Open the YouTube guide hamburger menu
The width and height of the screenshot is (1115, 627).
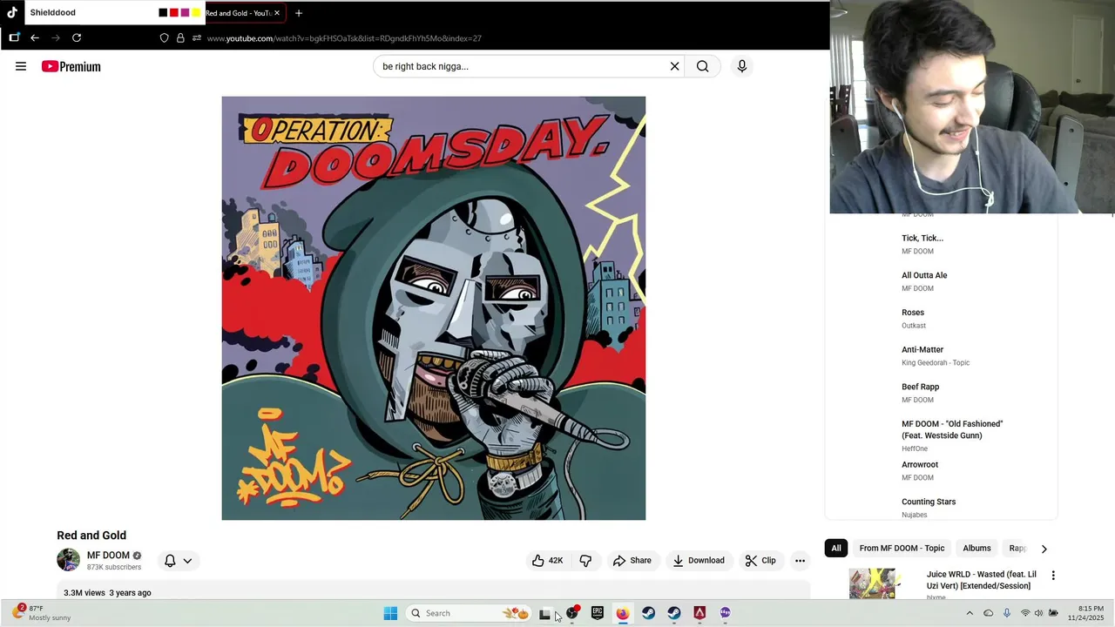(x=21, y=66)
